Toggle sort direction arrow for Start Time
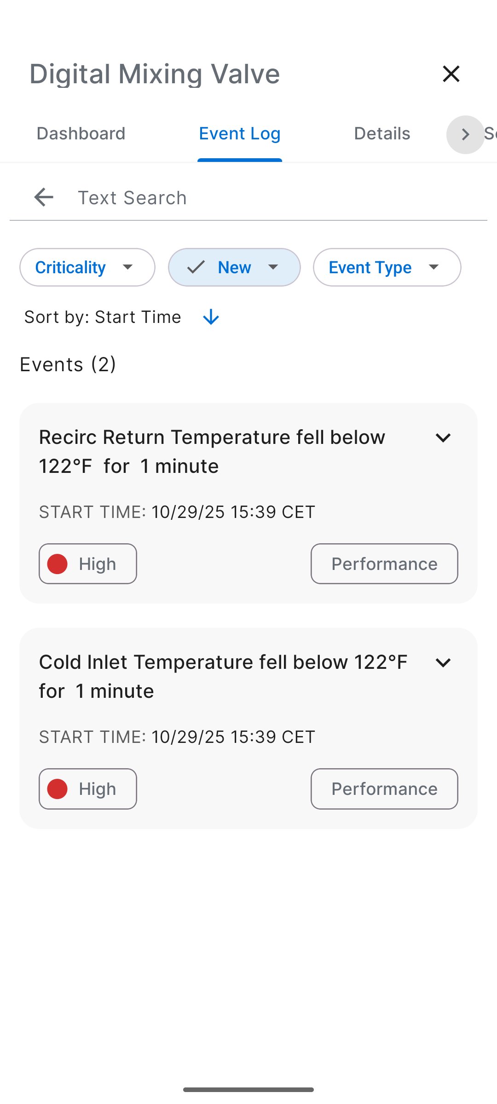 point(211,317)
